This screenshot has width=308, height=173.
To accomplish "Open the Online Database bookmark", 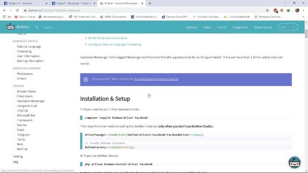I will 144,17.
